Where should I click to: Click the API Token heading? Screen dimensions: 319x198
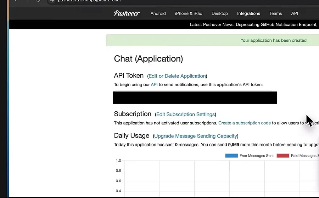[x=129, y=75]
